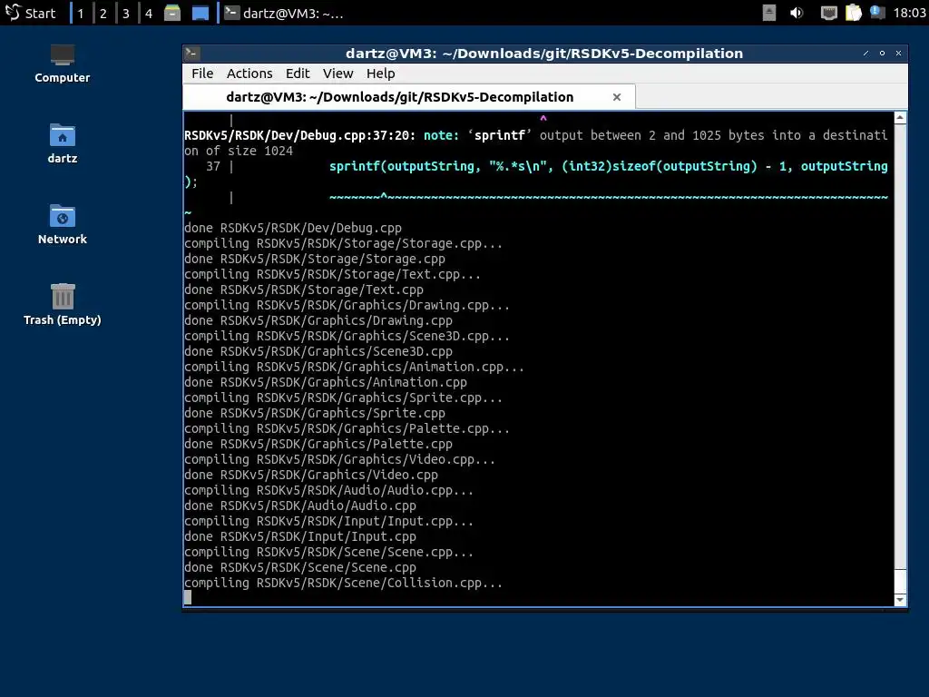Click 'done RSDKv5/RSDK/Input/Input.cpp' line
Viewport: 929px width, 697px height.
click(x=299, y=536)
